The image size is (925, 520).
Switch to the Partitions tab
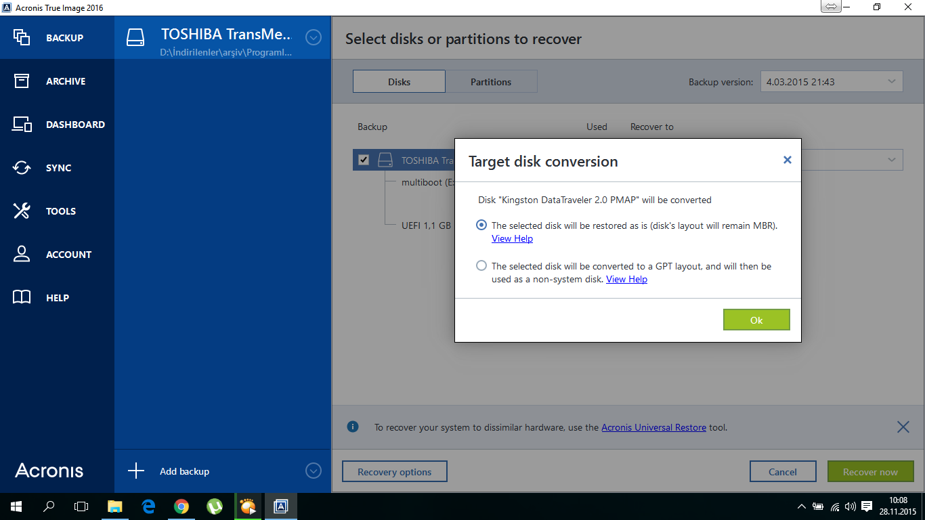coord(491,81)
